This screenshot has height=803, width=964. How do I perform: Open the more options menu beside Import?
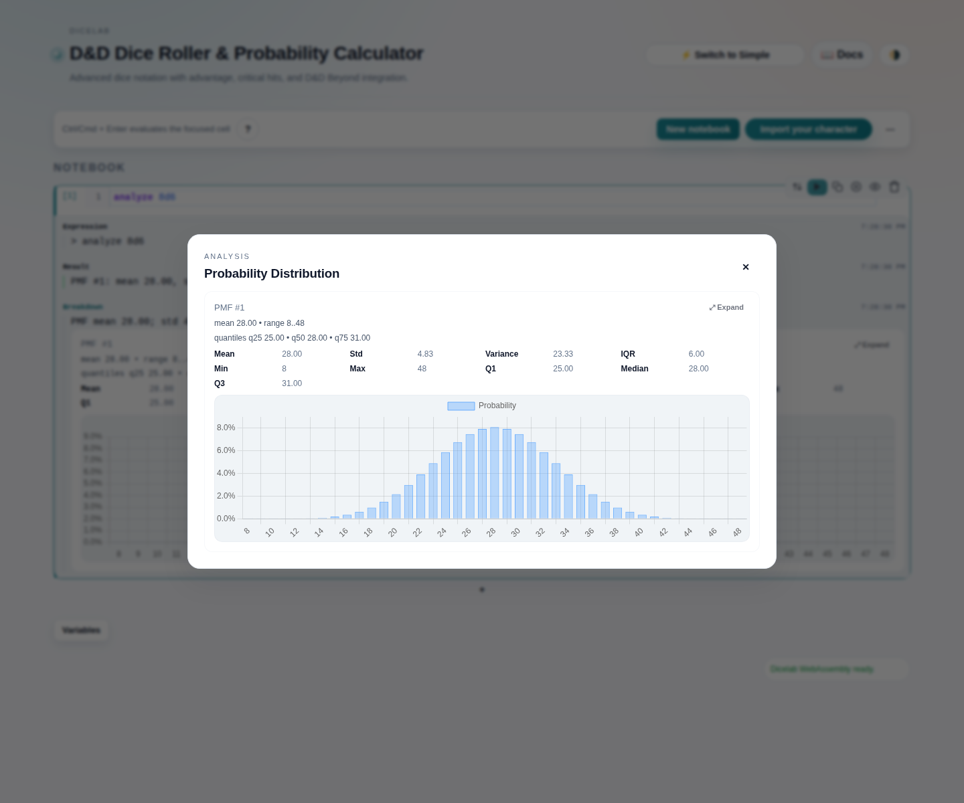890,129
